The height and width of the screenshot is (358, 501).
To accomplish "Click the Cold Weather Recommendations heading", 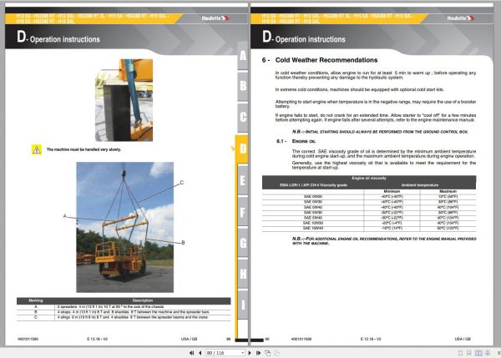I will pos(326,60).
